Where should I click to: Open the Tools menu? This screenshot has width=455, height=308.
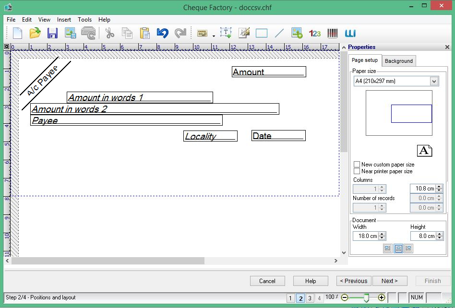tap(84, 20)
